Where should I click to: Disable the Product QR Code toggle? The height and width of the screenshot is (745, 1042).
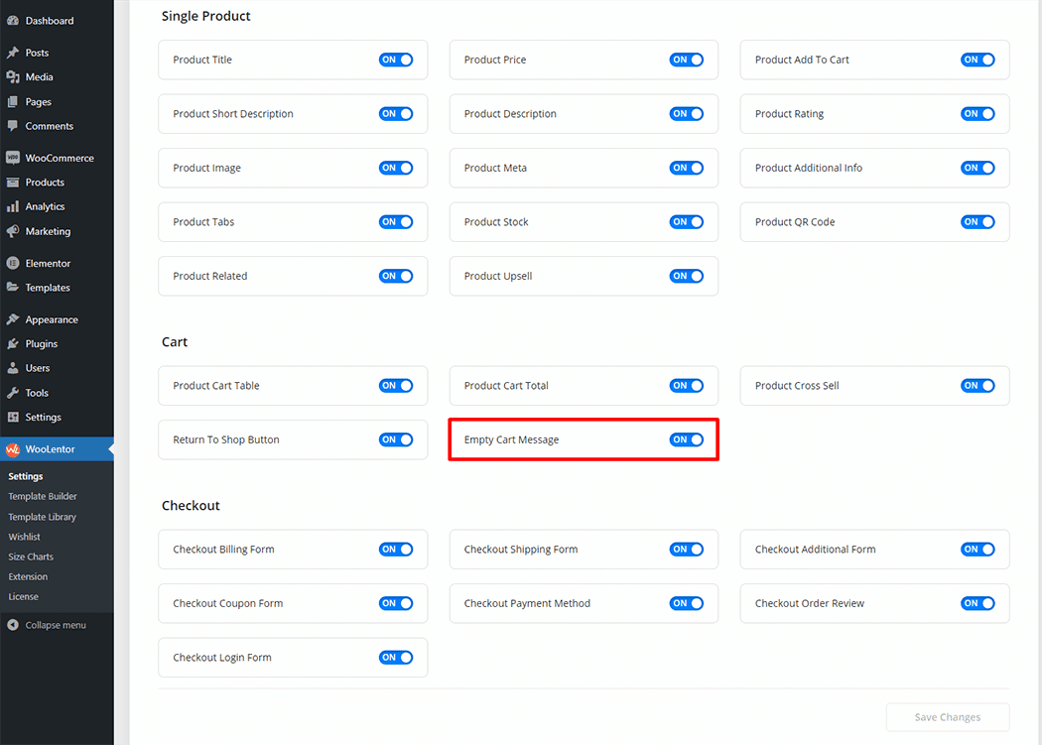coord(977,222)
